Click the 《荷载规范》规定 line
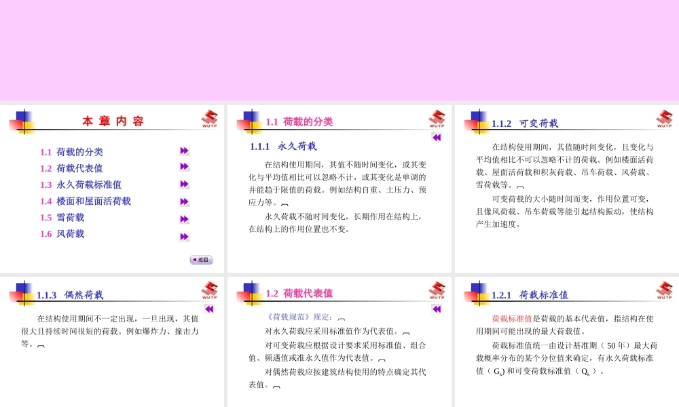The image size is (679, 407). click(299, 317)
